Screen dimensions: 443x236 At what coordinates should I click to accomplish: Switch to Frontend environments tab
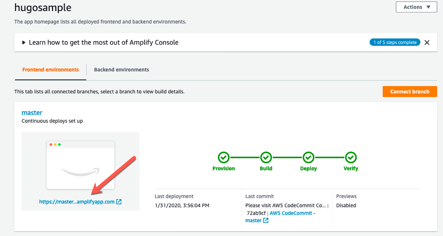click(50, 70)
